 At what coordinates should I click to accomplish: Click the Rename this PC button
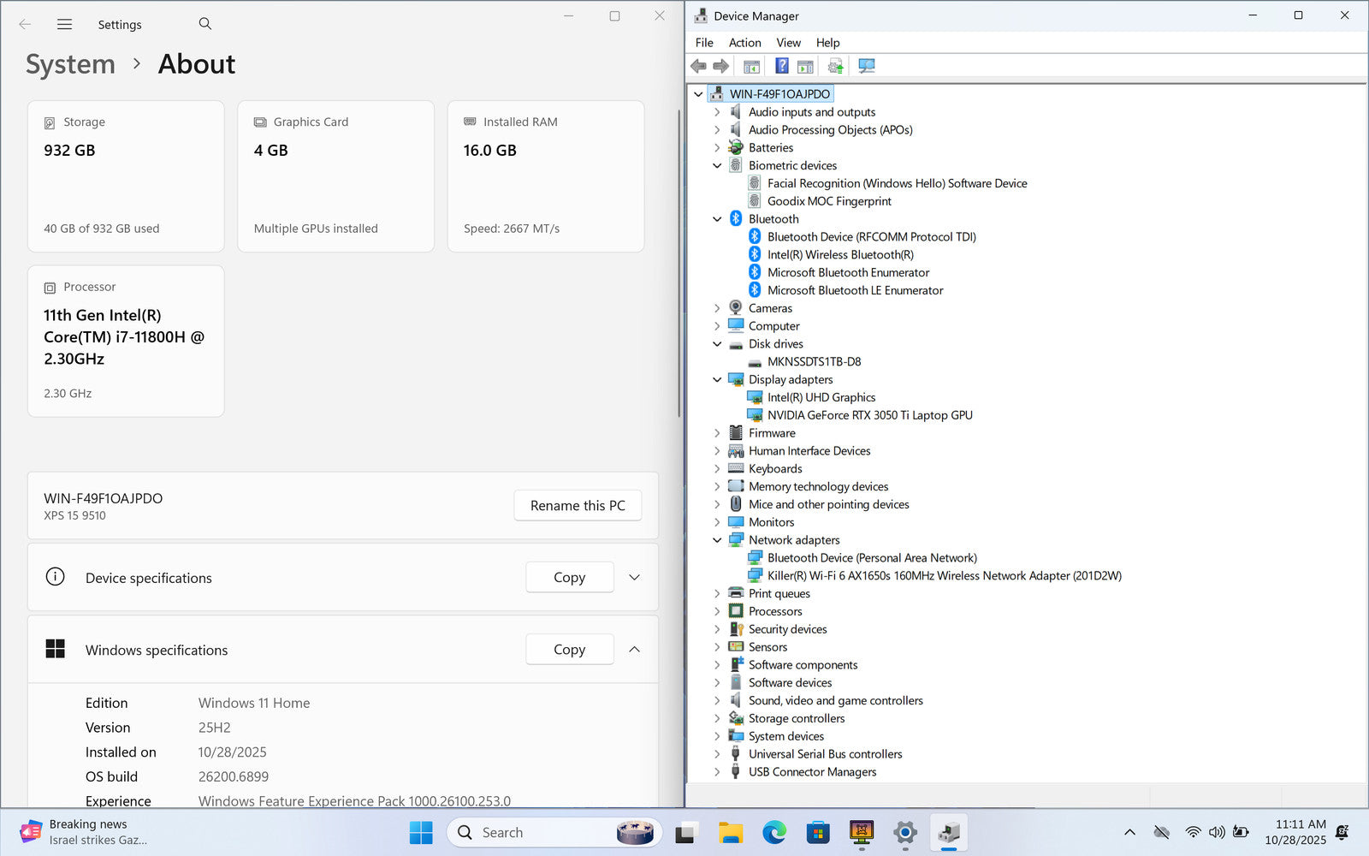point(578,506)
